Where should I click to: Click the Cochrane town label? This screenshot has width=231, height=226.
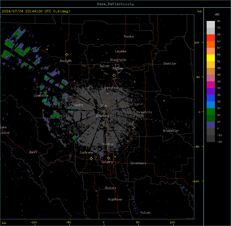pos(86,152)
